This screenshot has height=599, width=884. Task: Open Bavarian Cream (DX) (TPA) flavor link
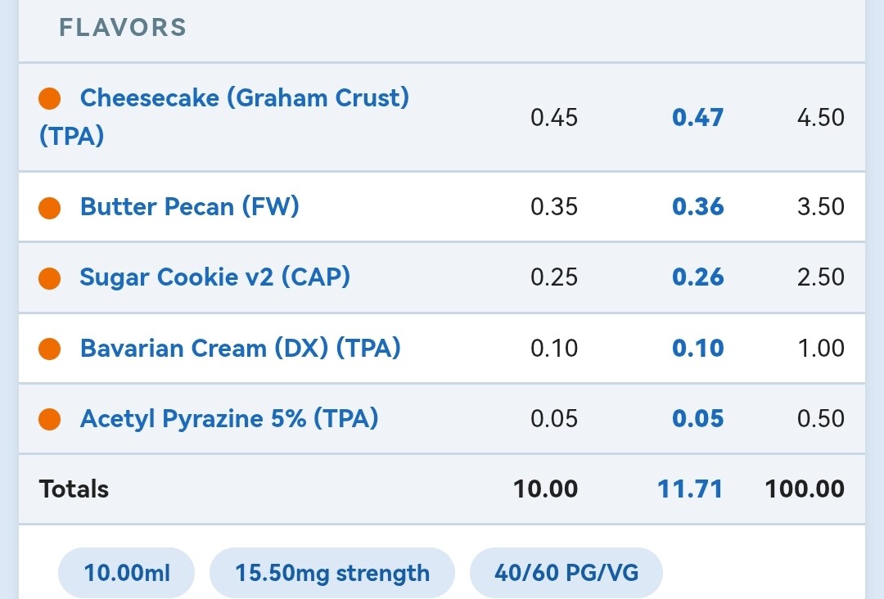coord(240,348)
